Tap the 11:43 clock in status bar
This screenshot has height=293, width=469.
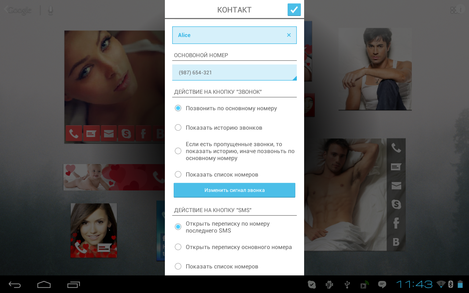(x=414, y=285)
